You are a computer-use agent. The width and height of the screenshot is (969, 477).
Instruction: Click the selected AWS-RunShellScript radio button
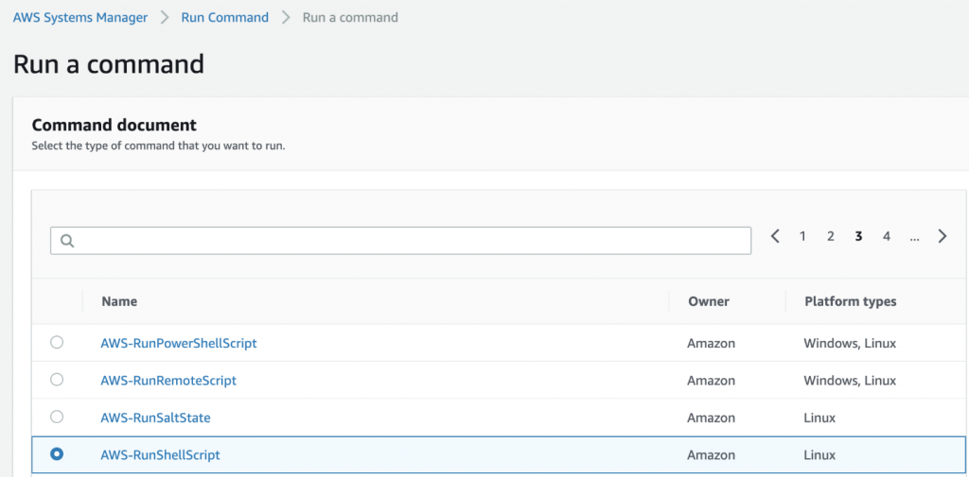57,454
